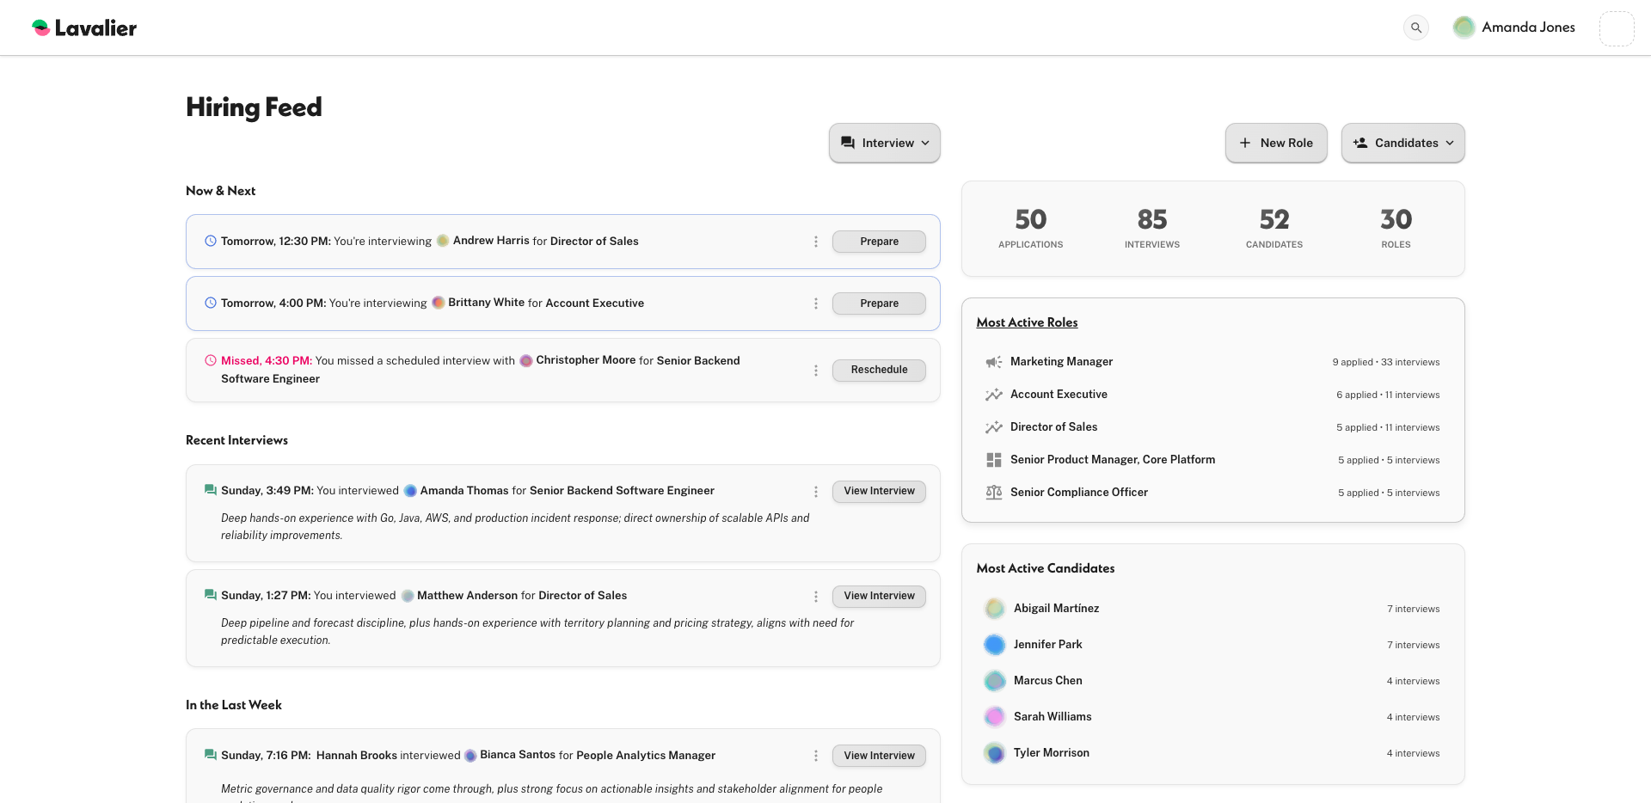Open kebab menu for Christopher Moore missed interview
The width and height of the screenshot is (1651, 803).
[x=815, y=371]
